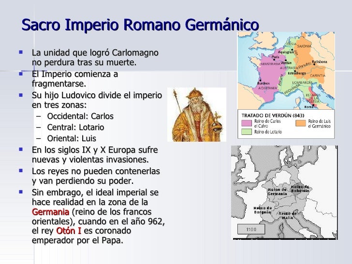The width and height of the screenshot is (352, 264).
Task: Click the orange Reino de Luis el Germánico swatch
Action: pyautogui.click(x=301, y=123)
